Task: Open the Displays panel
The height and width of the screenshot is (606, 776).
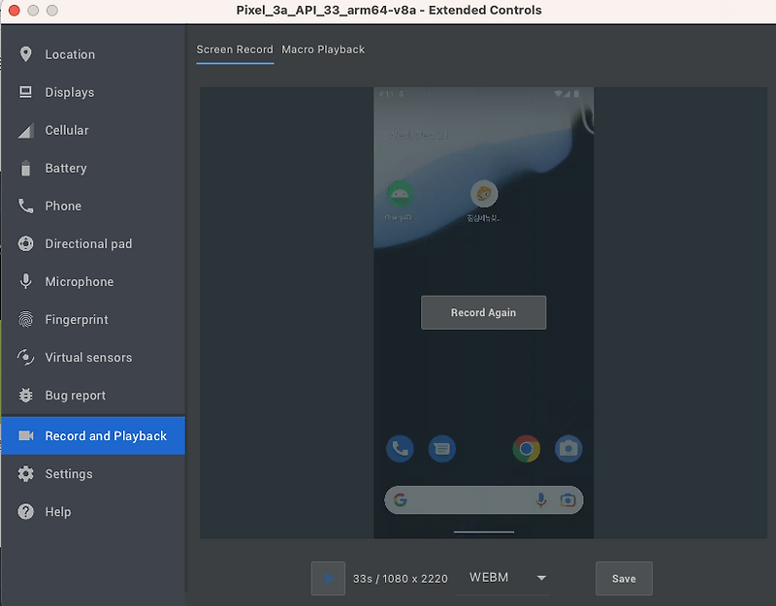Action: pyautogui.click(x=68, y=92)
